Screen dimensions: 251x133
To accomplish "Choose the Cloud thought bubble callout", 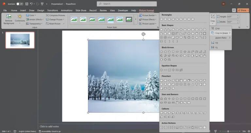I will pyautogui.click(x=173, y=113).
